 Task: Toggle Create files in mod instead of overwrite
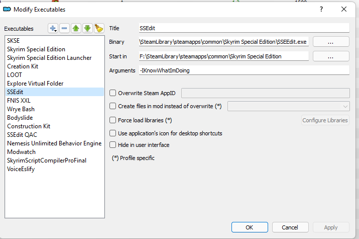coord(112,106)
